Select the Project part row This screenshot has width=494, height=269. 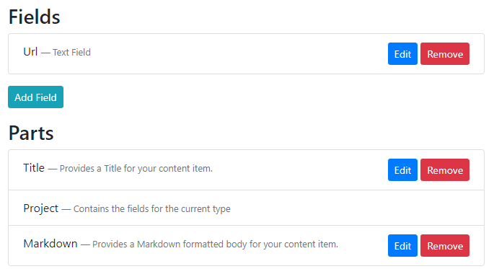(246, 208)
